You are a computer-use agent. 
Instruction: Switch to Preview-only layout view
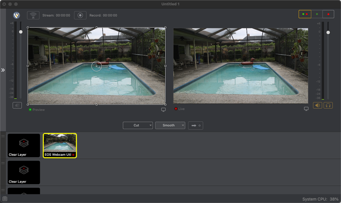[317, 14]
